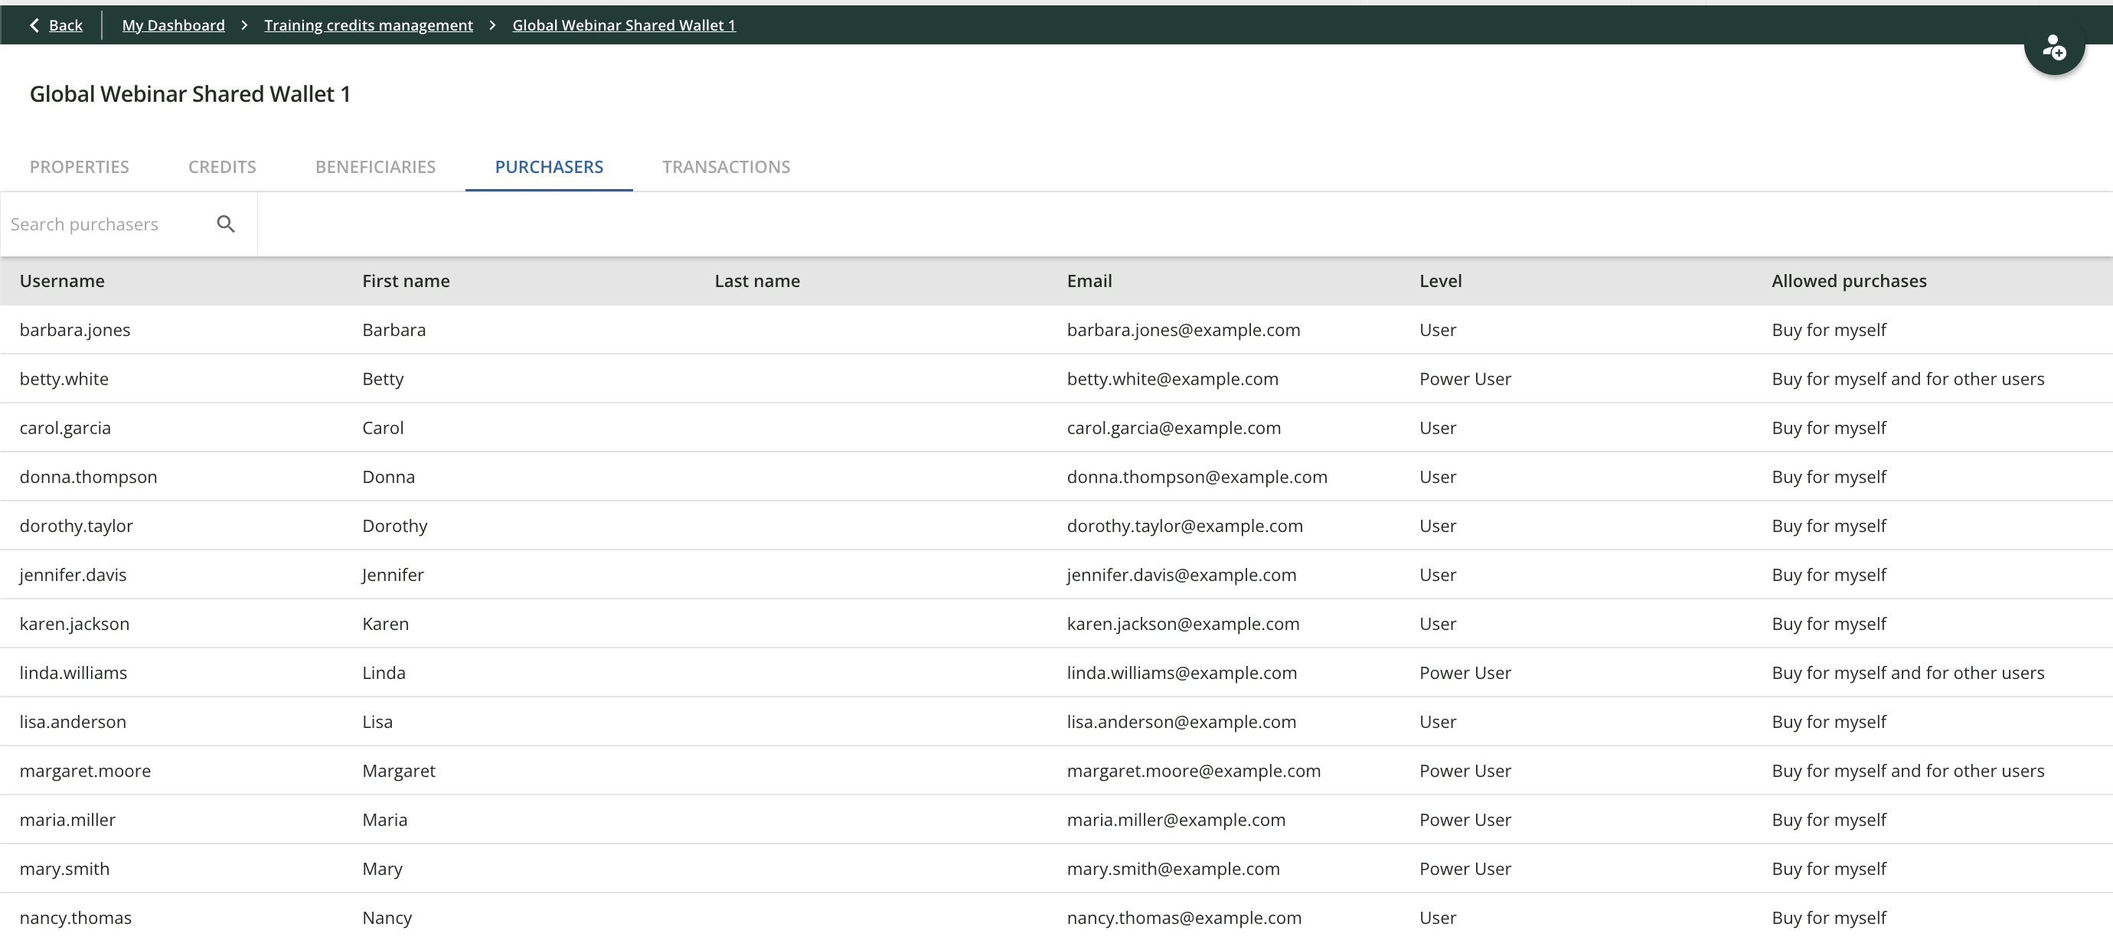2113x940 pixels.
Task: Open Training credits management breadcrumb
Action: coord(368,25)
